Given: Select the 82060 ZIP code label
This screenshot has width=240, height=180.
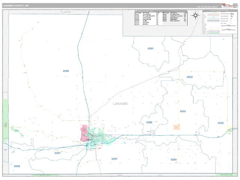Looking at the screenshot, I should coord(149,123).
